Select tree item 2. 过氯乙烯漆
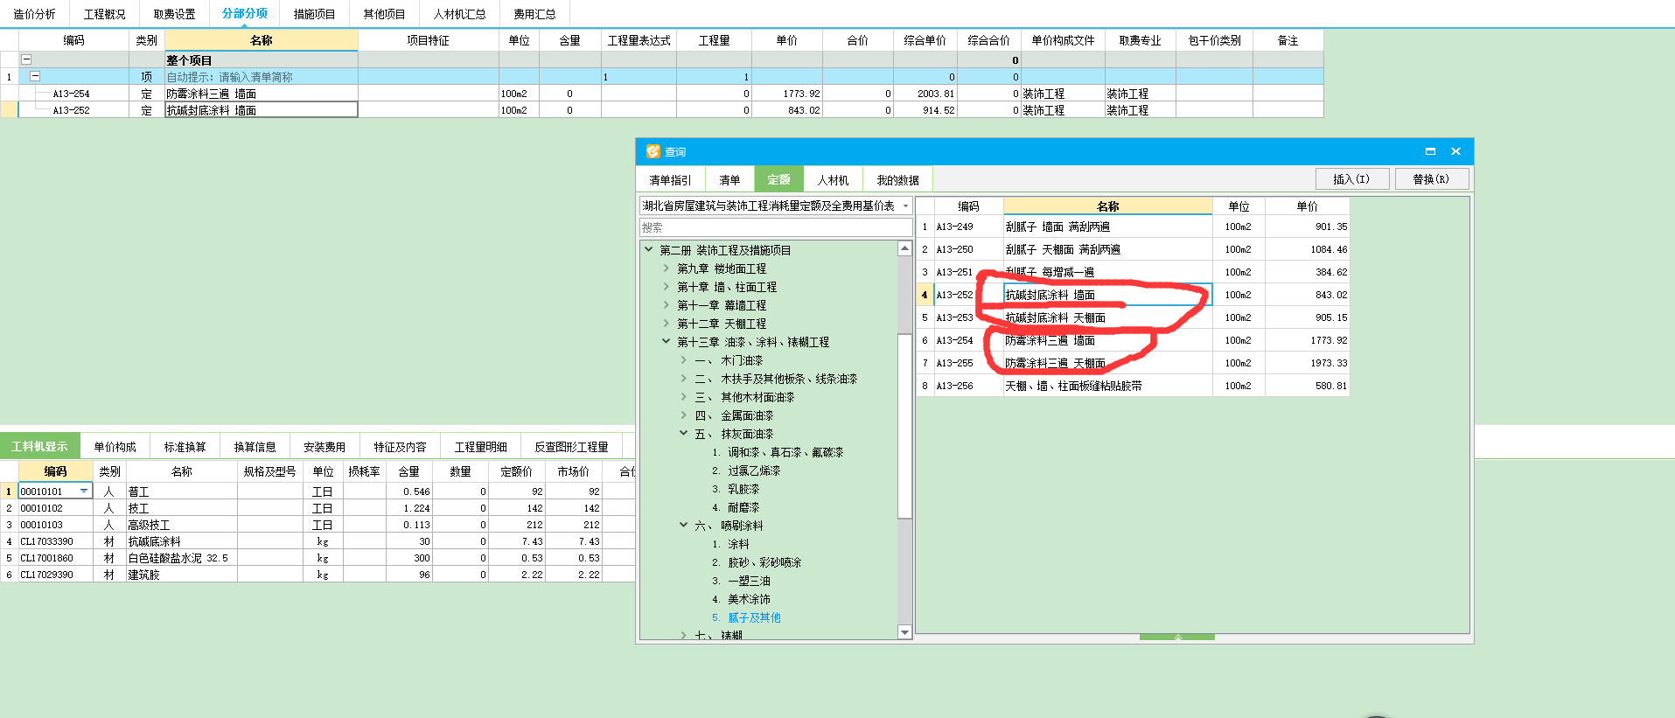 tap(746, 471)
